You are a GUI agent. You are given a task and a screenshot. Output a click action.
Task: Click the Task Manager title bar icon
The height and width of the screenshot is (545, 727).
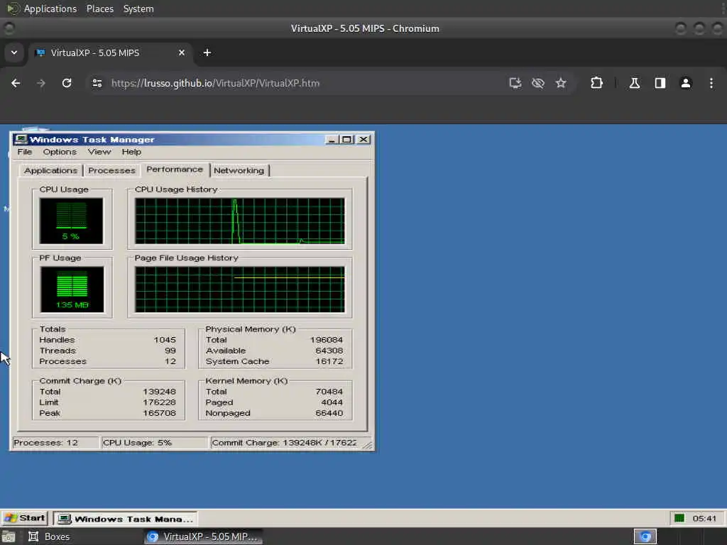tap(21, 140)
